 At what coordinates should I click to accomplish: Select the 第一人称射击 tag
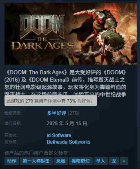point(36,161)
